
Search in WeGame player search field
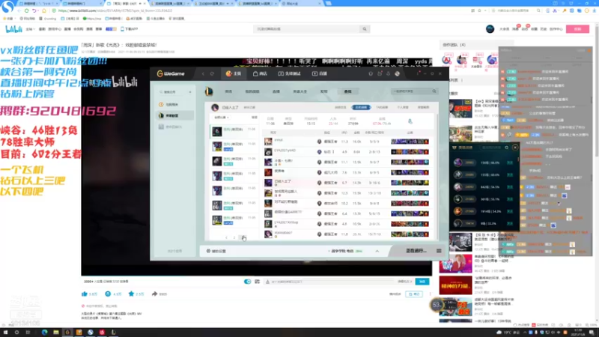tap(411, 91)
